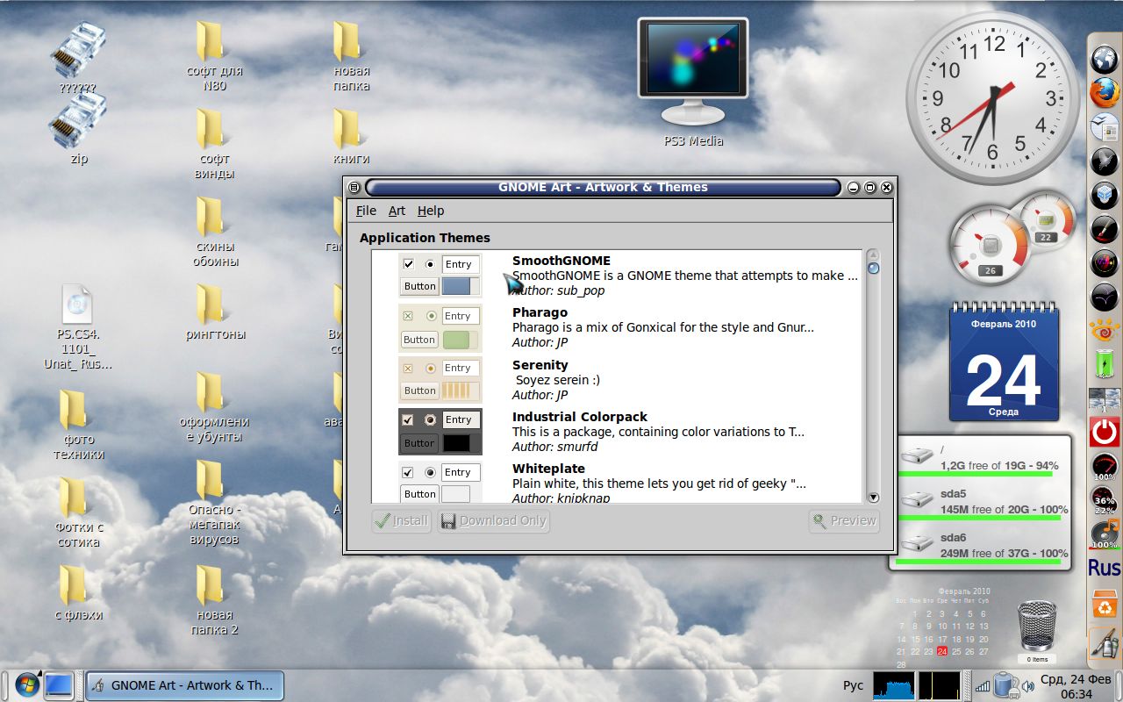
Task: Open the red paintbrush icon in the dock
Action: tap(1104, 229)
